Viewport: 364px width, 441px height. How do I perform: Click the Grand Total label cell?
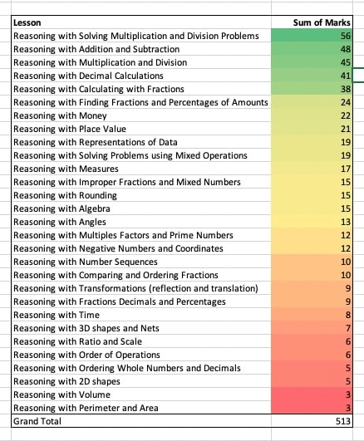[x=141, y=421]
